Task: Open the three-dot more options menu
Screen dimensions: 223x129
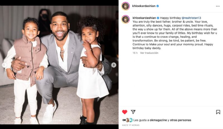Action: tap(218, 6)
